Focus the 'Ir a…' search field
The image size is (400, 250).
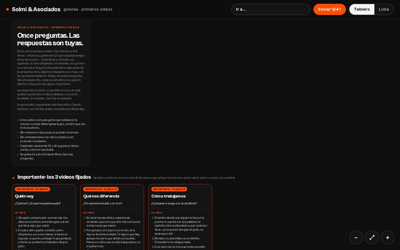tap(271, 9)
